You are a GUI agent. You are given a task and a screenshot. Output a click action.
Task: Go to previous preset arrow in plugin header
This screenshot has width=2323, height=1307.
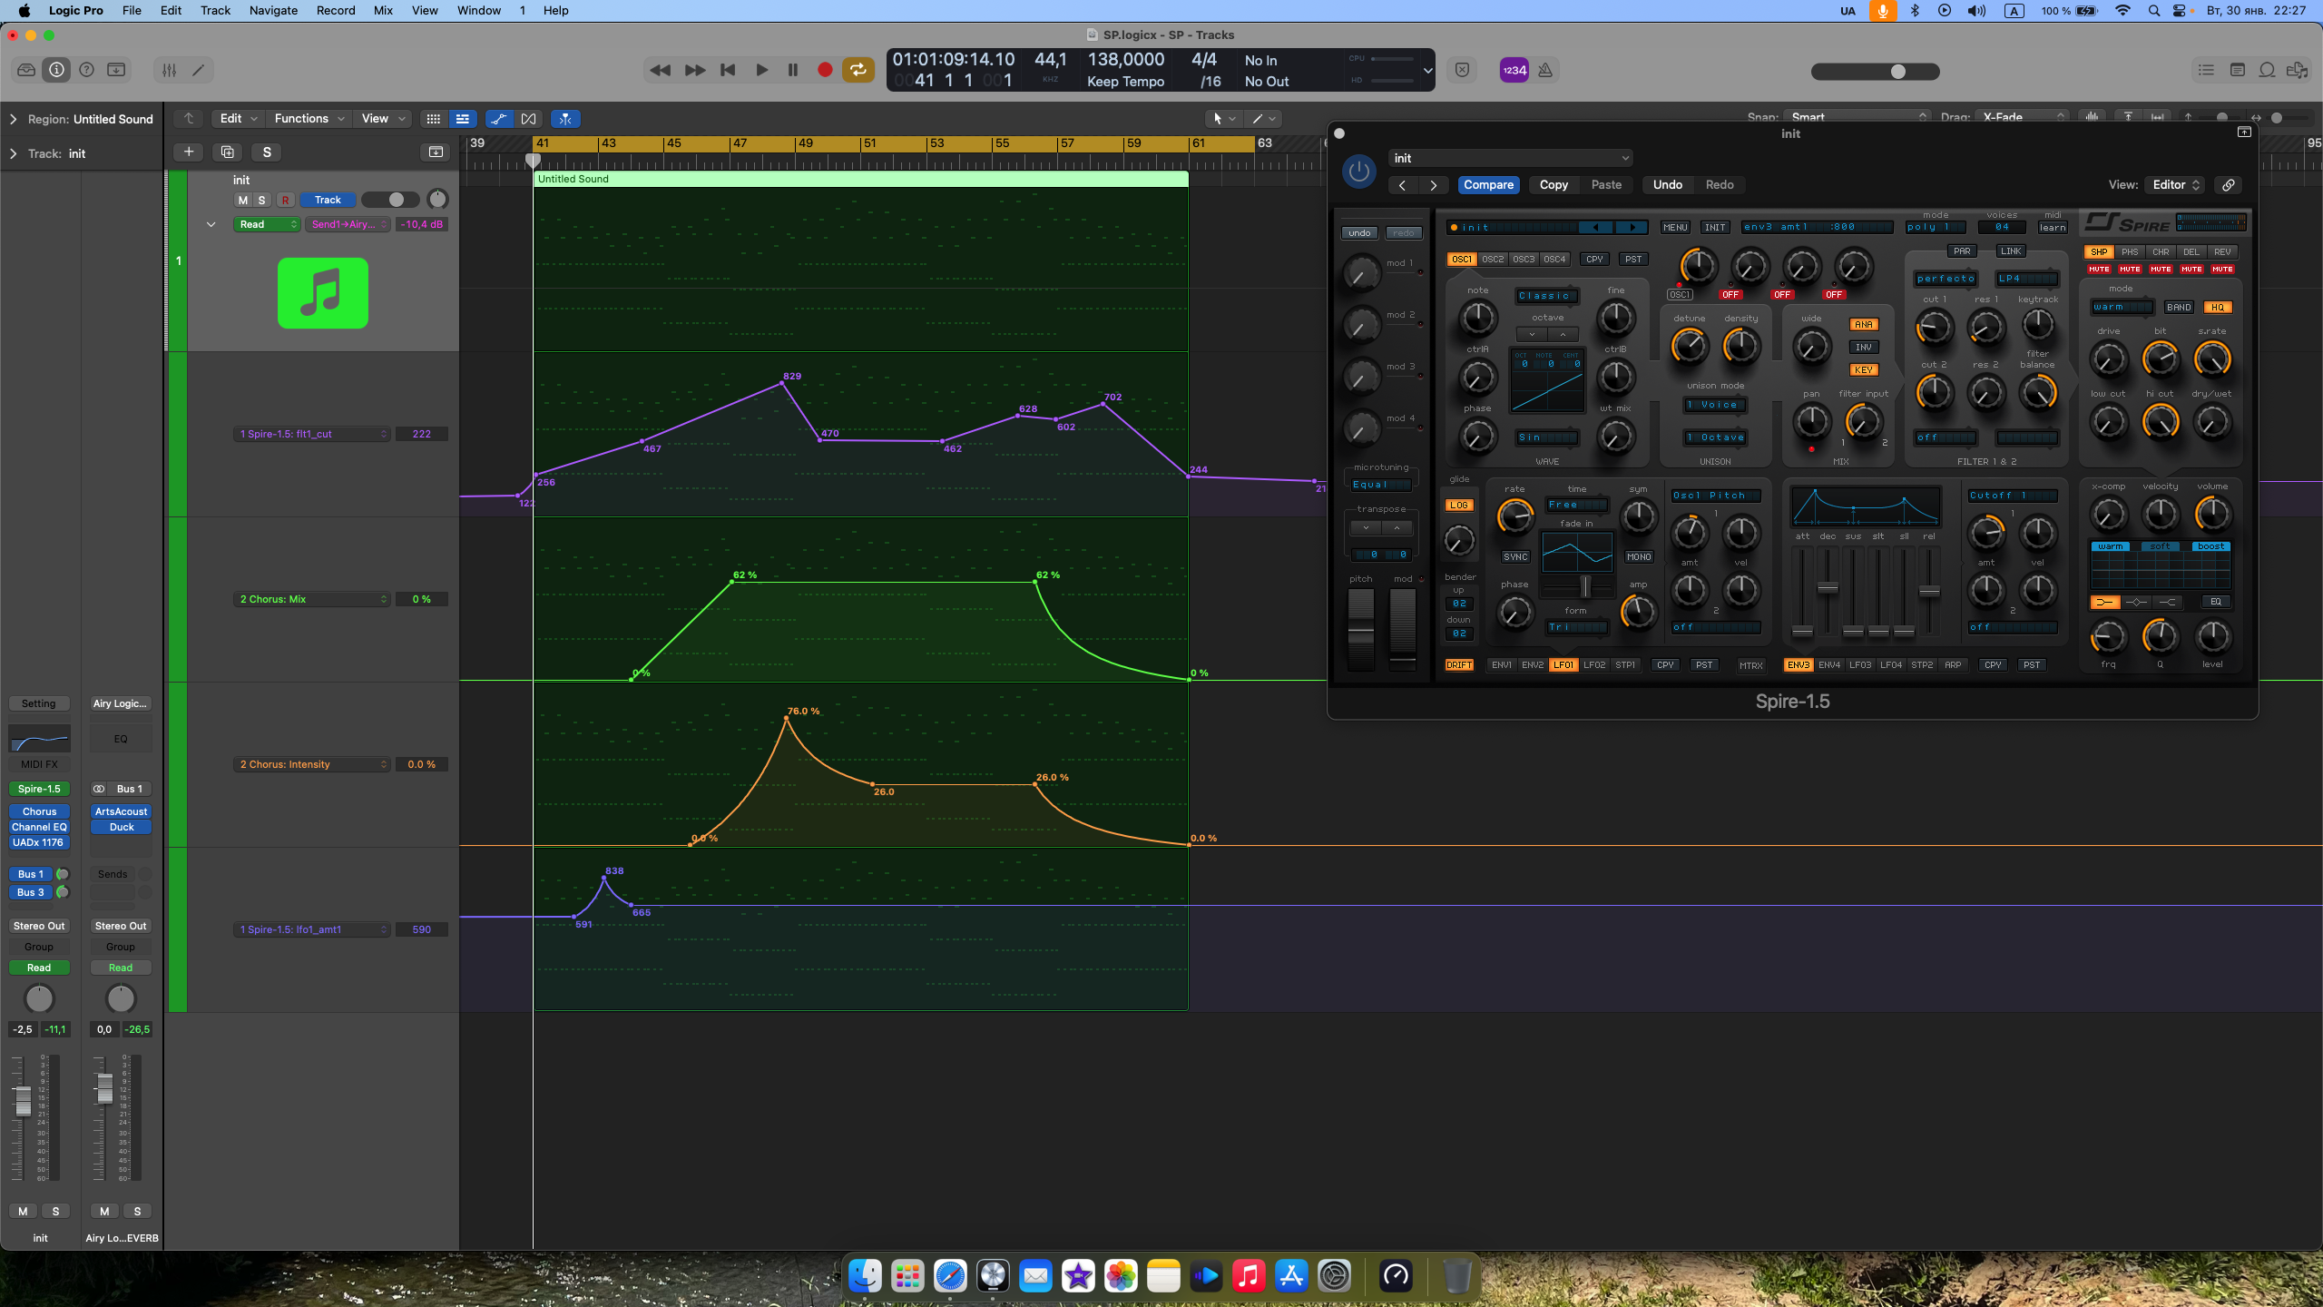pyautogui.click(x=1402, y=185)
